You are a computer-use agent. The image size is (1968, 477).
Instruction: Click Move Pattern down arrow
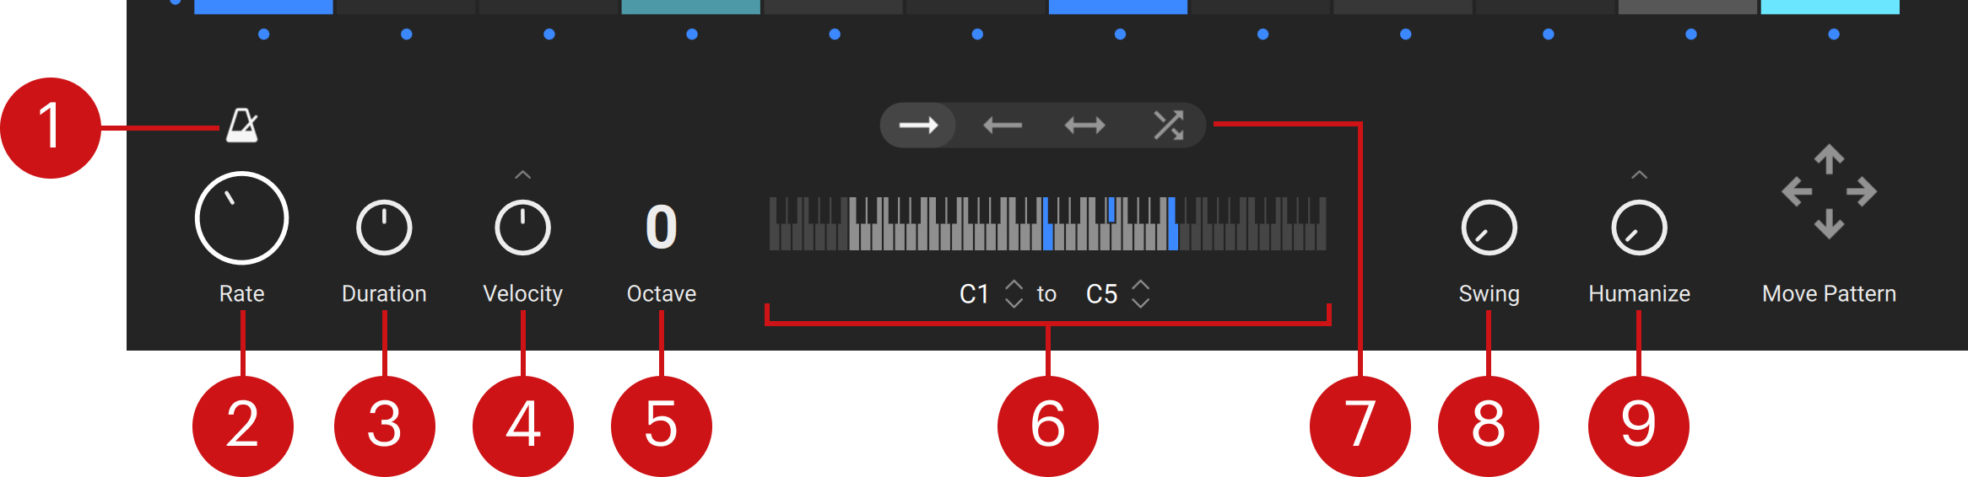[x=1829, y=224]
